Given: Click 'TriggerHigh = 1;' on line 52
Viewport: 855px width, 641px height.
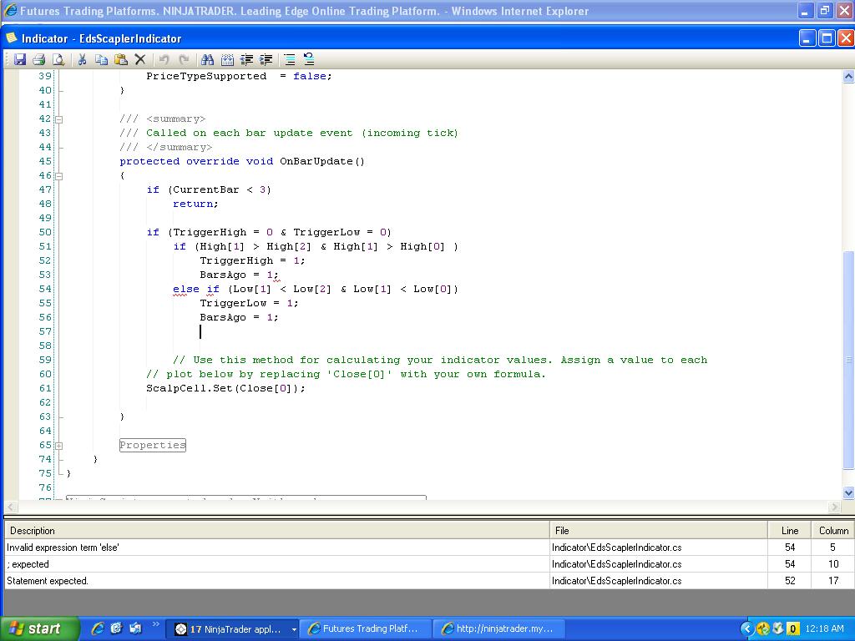Looking at the screenshot, I should click(252, 260).
